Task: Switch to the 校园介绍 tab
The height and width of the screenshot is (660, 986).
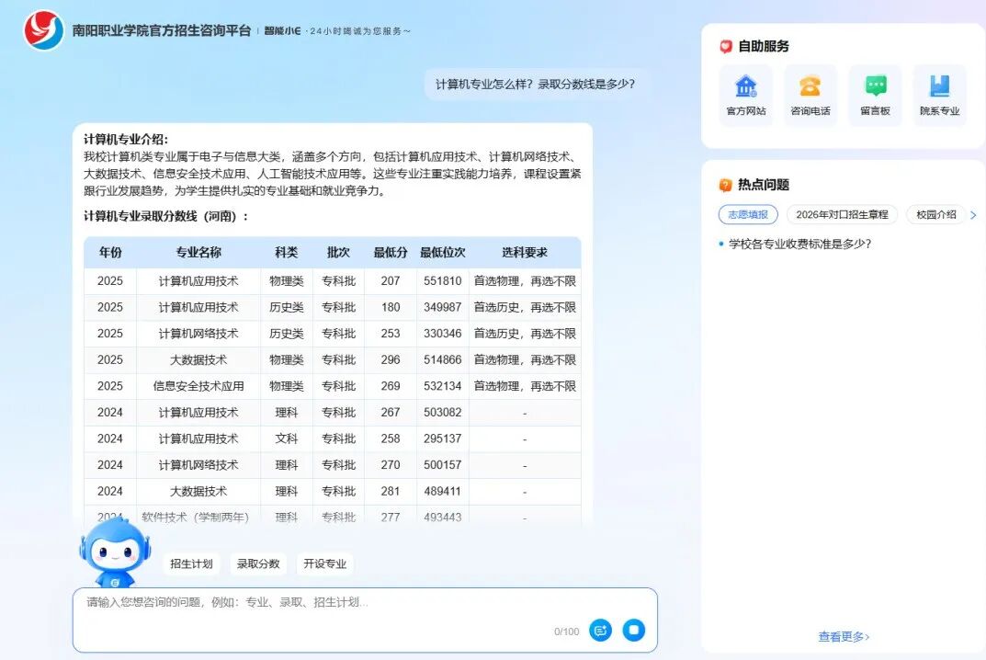Action: tap(935, 214)
